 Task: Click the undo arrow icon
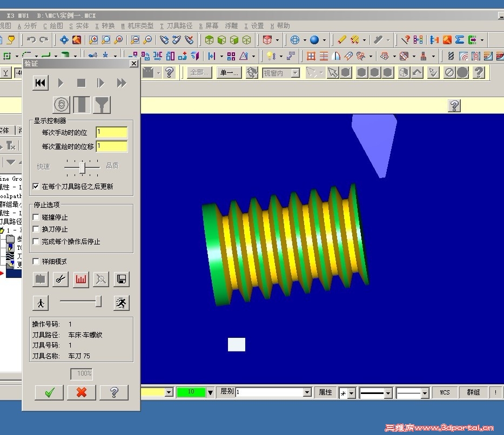tap(31, 40)
